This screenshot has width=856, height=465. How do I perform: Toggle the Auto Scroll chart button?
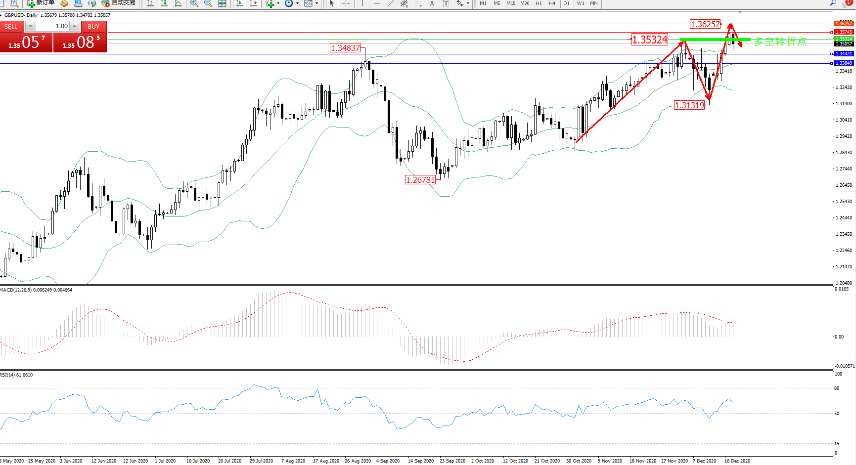240,3
